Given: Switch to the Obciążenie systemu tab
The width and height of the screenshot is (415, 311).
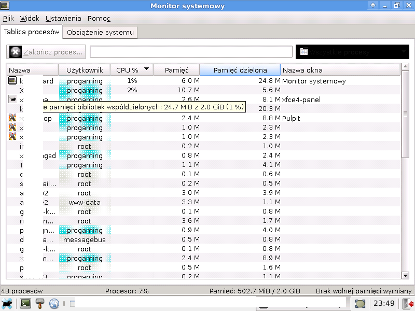Looking at the screenshot, I should [100, 32].
